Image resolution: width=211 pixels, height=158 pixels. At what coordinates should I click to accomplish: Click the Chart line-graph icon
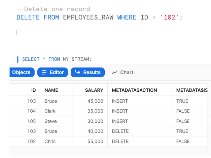pyautogui.click(x=114, y=72)
